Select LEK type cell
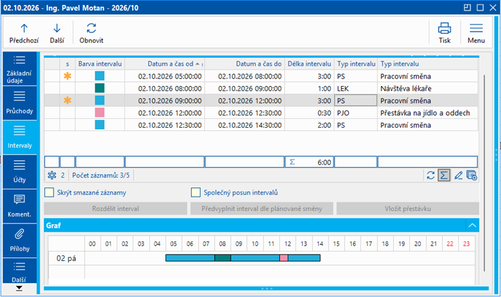Screen dimensions: 501x297 pyautogui.click(x=356, y=88)
